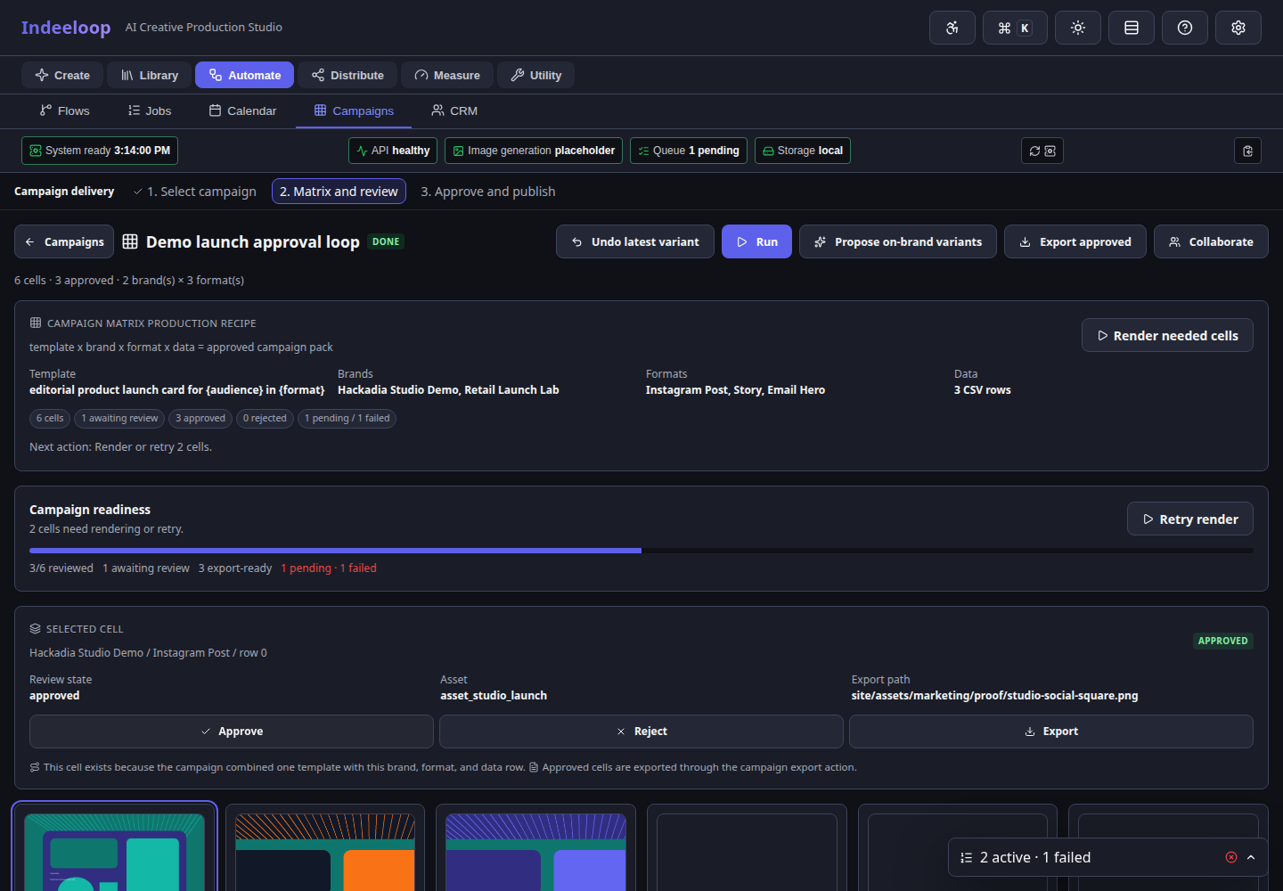Click the Run button
The image size is (1283, 891).
pos(756,241)
